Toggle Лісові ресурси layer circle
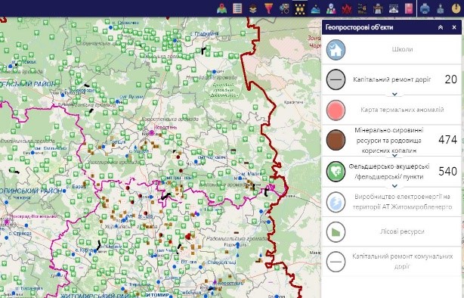 [x=336, y=231]
